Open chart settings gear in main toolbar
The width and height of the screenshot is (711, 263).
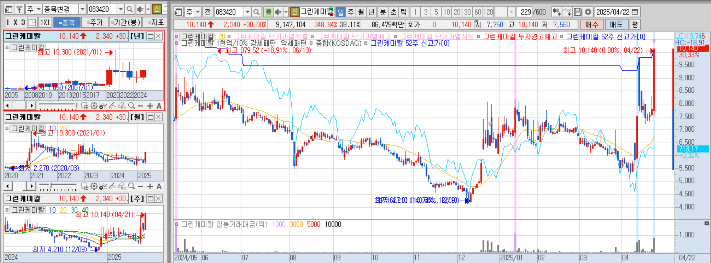coord(588,12)
